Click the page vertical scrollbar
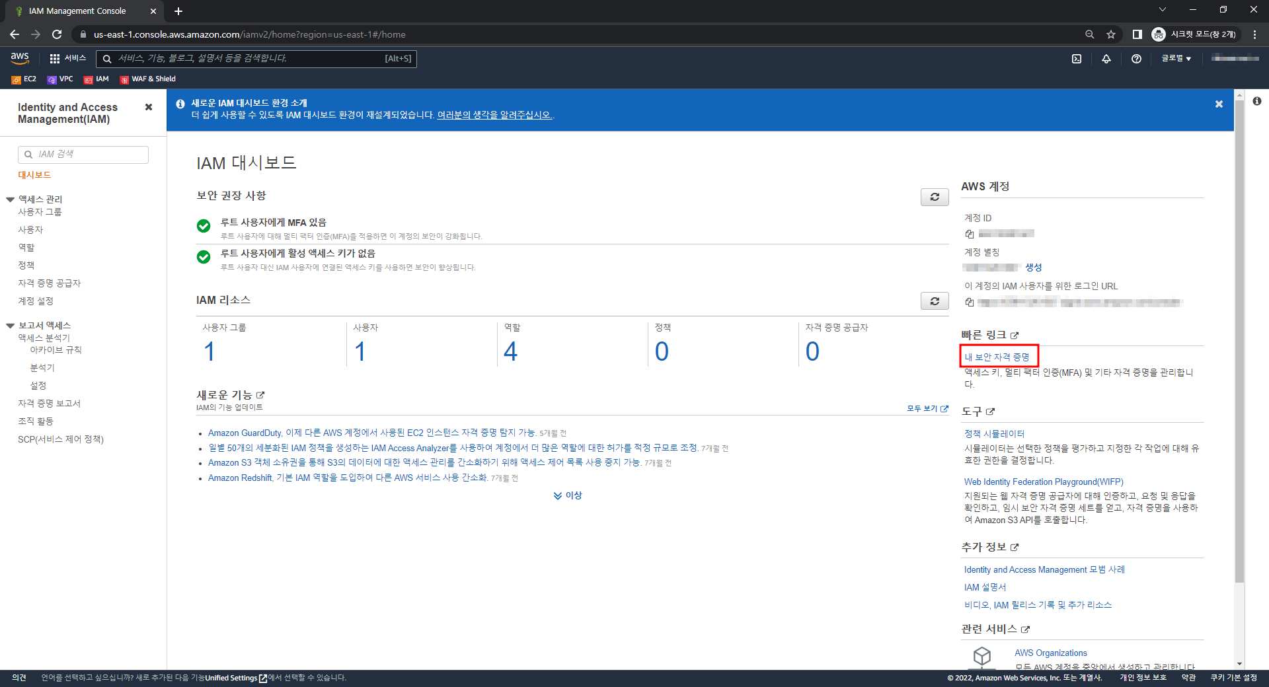The height and width of the screenshot is (687, 1269). pos(1239,340)
